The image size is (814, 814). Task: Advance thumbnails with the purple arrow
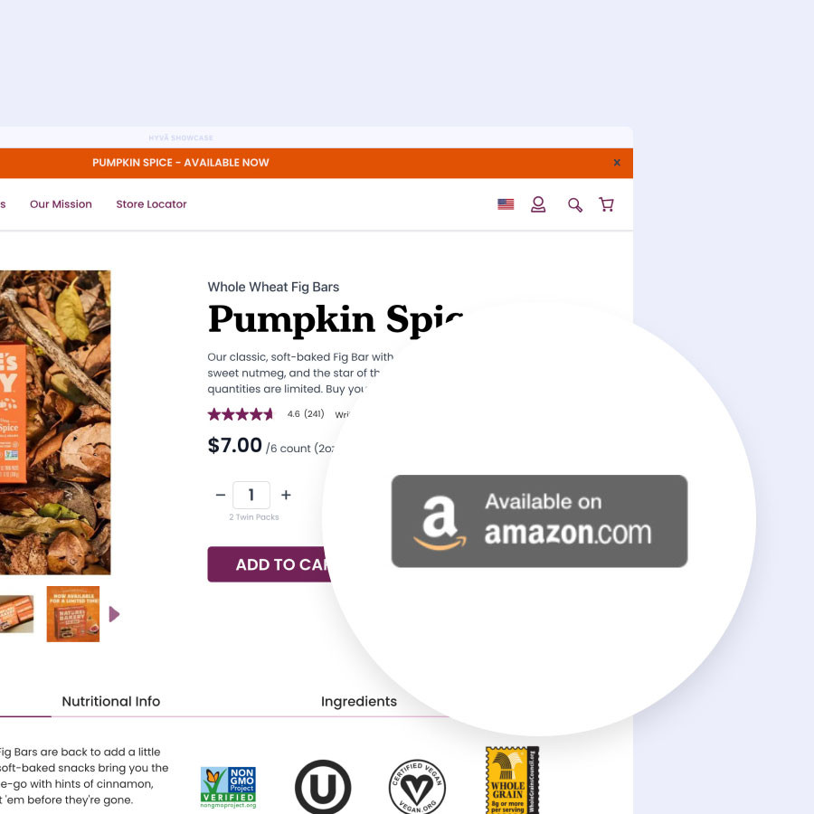pyautogui.click(x=114, y=614)
